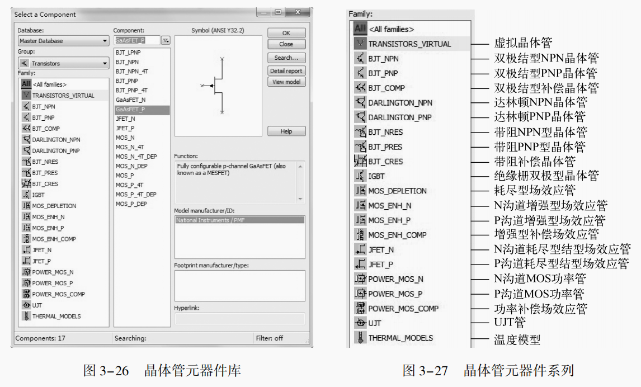
Task: Click UJT icon in dialog Family list
Action: [26, 305]
